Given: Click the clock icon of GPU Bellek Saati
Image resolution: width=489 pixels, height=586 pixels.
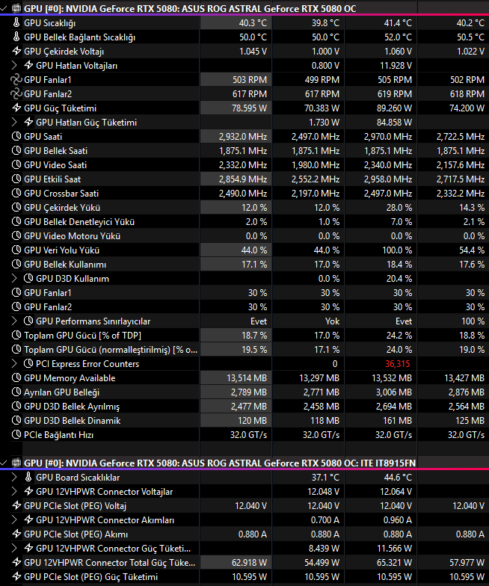Looking at the screenshot, I should click(x=16, y=151).
